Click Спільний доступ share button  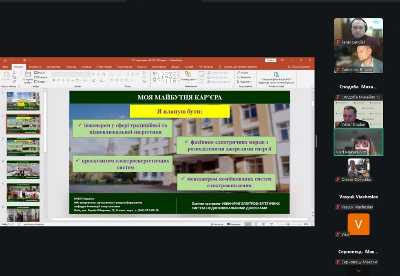click(299, 67)
